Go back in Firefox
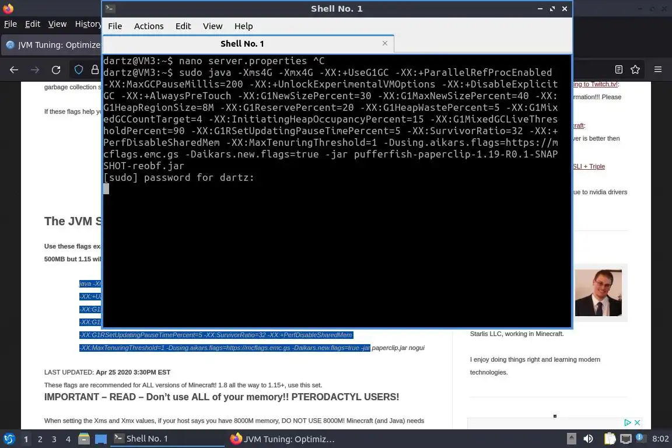The image size is (672, 448). click(x=14, y=69)
